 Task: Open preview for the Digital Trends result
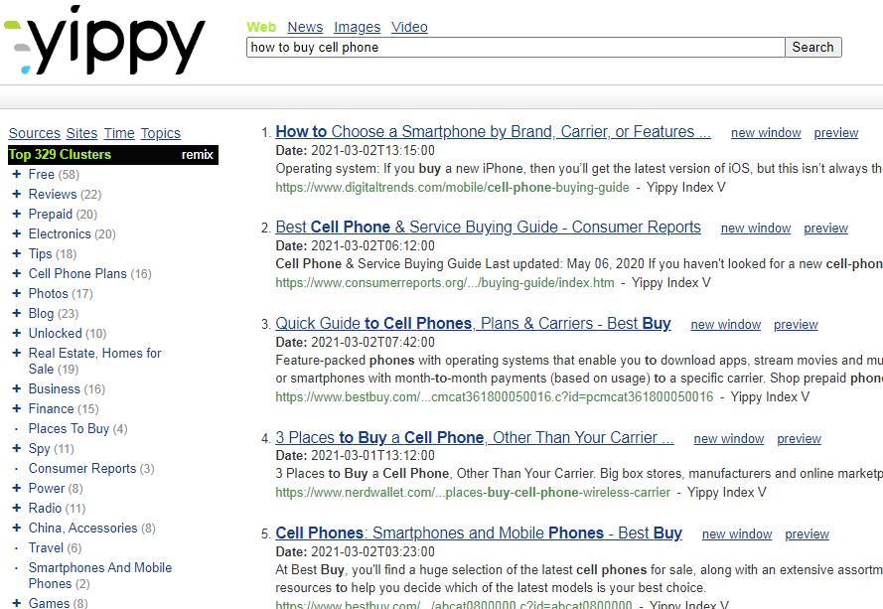tap(835, 133)
